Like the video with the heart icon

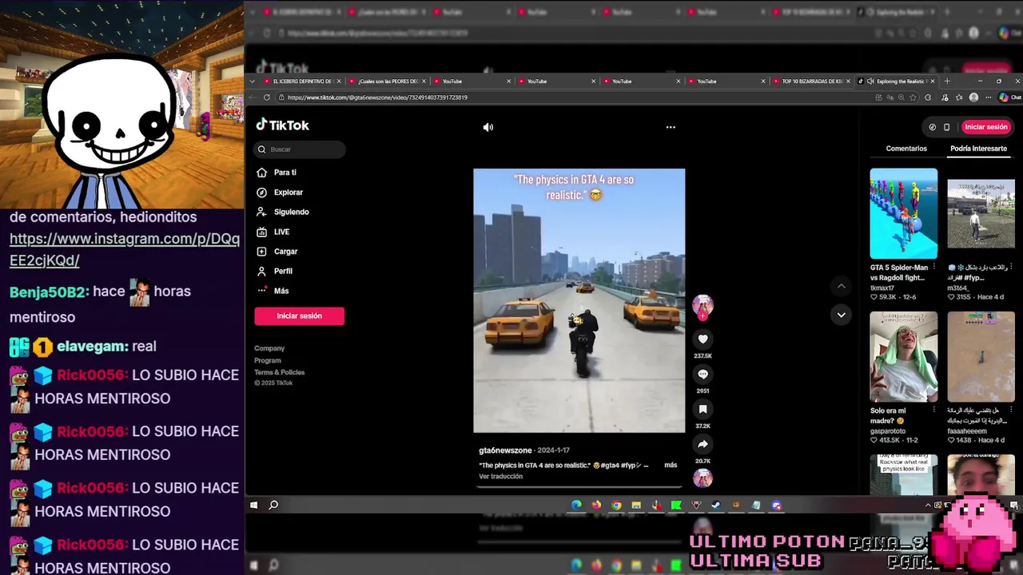pyautogui.click(x=703, y=339)
